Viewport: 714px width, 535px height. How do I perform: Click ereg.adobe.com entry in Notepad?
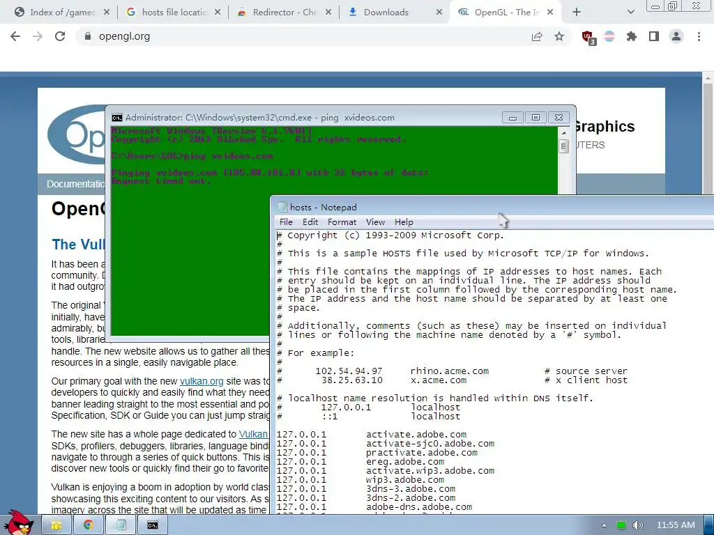pyautogui.click(x=405, y=462)
